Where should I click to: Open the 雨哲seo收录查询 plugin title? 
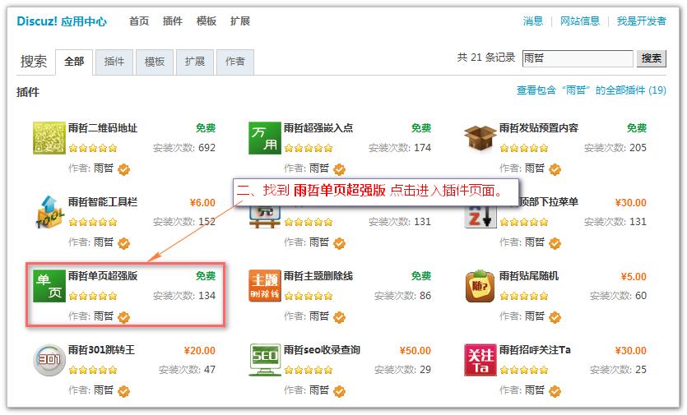tap(322, 350)
